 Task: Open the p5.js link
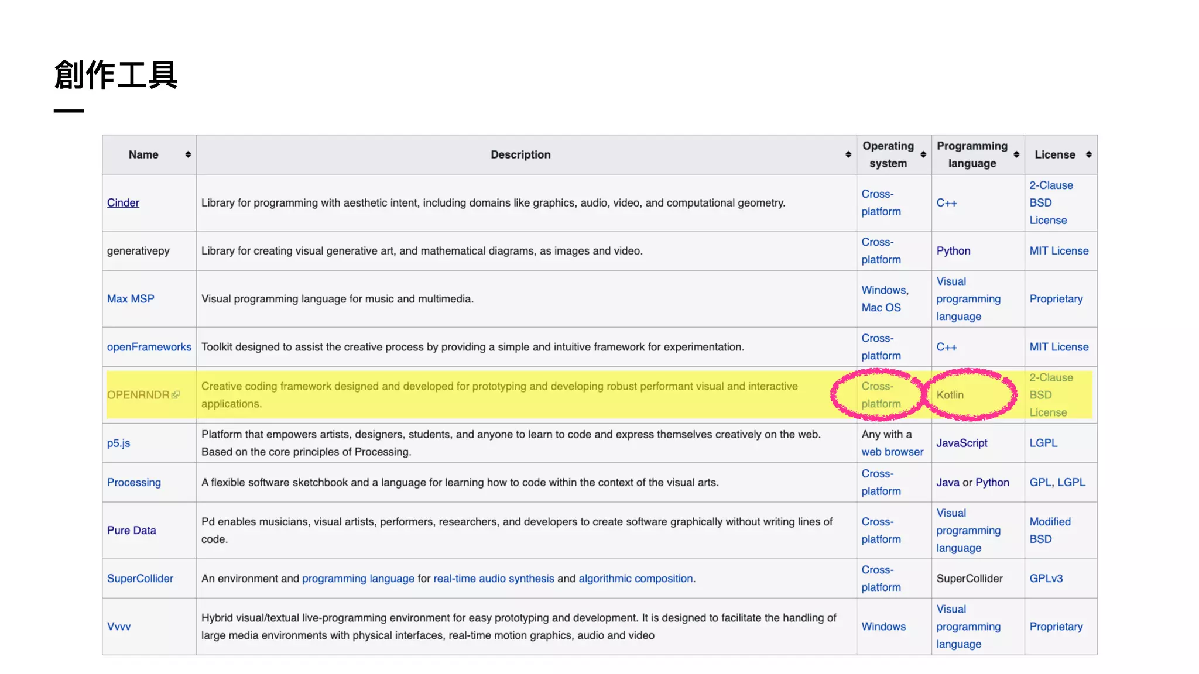pos(118,443)
